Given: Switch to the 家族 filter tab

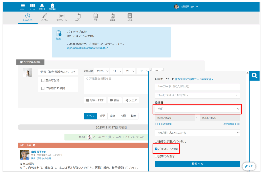Looking at the screenshot, I should point(112,116).
